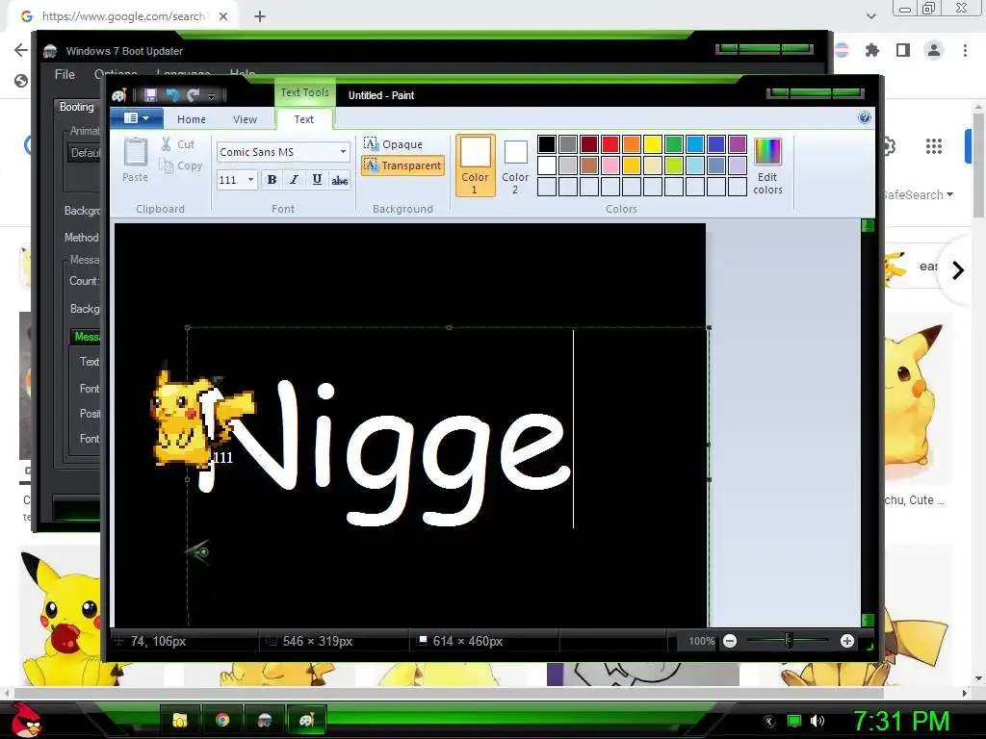Open Customize Quick Access Toolbar dropdown
The image size is (986, 739).
[211, 95]
